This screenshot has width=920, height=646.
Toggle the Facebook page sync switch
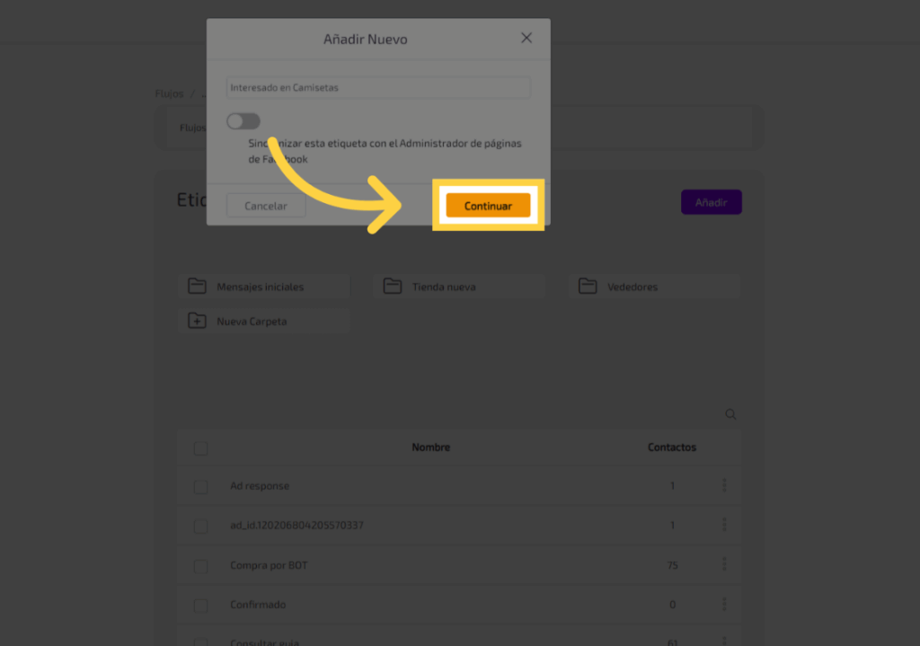pyautogui.click(x=243, y=121)
